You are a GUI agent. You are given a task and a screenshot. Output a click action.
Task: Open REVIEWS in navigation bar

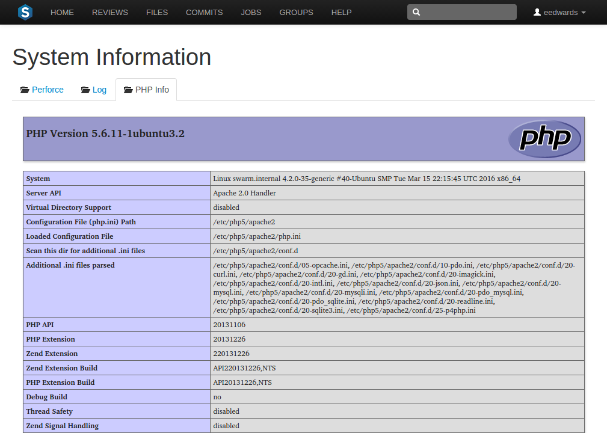[x=110, y=13]
